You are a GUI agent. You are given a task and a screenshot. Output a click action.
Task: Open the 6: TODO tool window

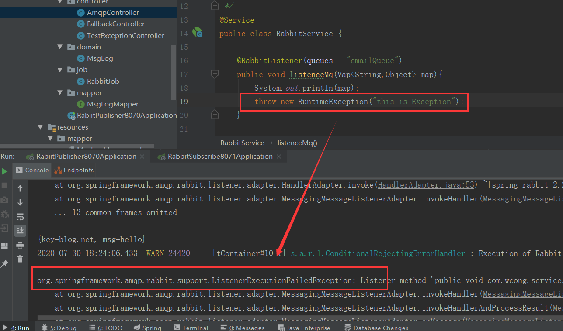pos(106,328)
